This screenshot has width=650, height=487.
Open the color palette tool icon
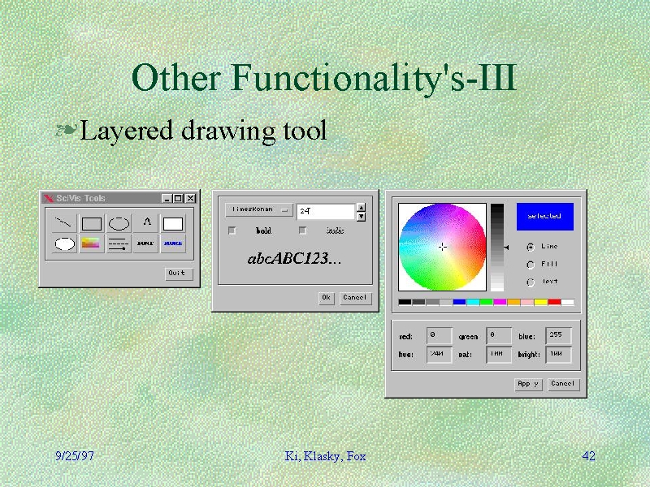click(91, 243)
